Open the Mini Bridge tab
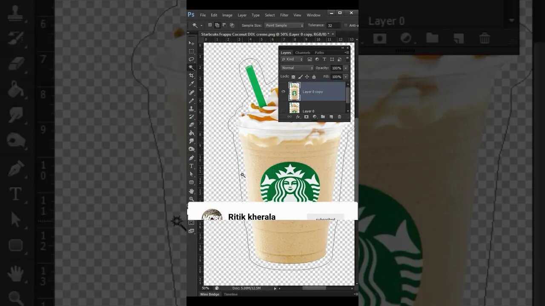This screenshot has height=306, width=545. coord(209,294)
